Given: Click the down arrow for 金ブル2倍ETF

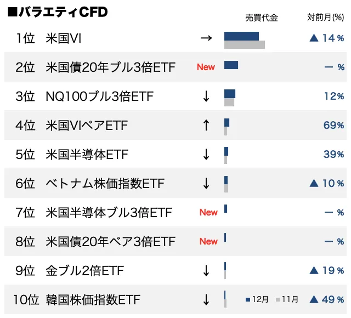Looking at the screenshot, I should 206,271.
